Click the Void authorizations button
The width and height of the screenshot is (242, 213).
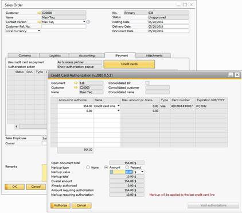(x=213, y=206)
